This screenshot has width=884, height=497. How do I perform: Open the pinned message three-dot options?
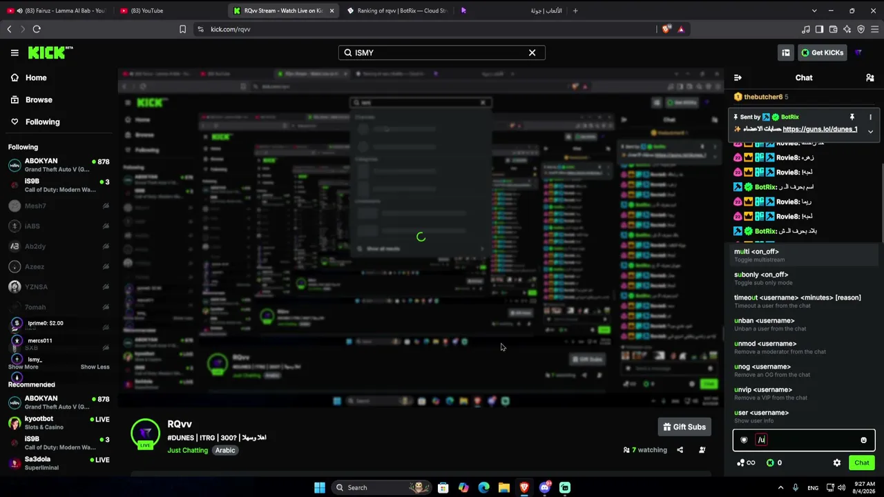coord(870,117)
